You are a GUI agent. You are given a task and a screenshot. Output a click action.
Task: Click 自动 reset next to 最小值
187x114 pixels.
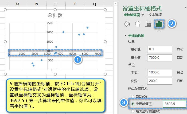point(180,49)
